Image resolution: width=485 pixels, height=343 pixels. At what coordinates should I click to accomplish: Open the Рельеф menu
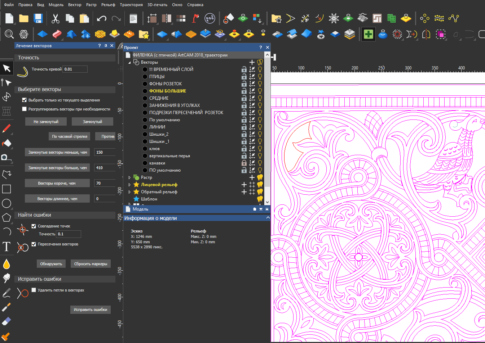pos(108,5)
